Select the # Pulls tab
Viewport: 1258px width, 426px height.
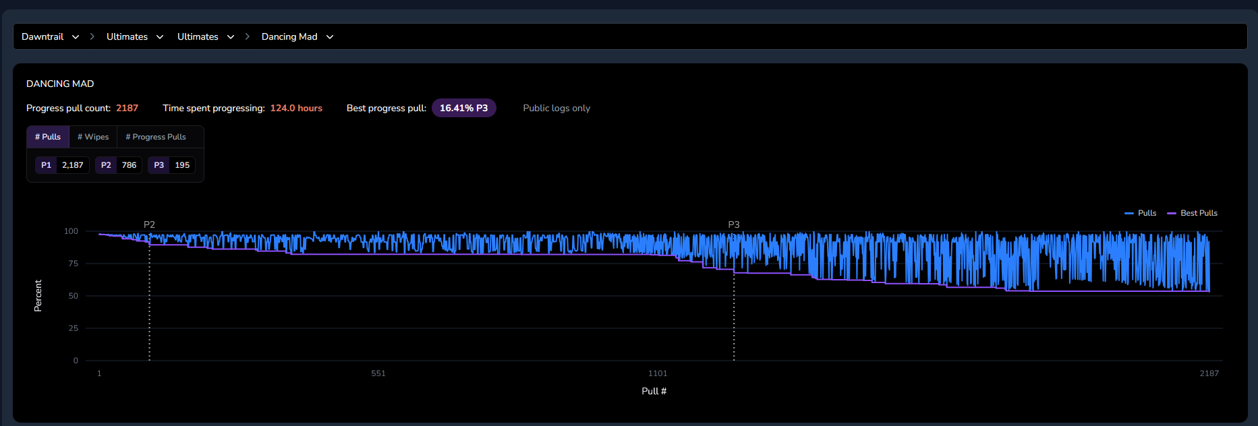[48, 137]
